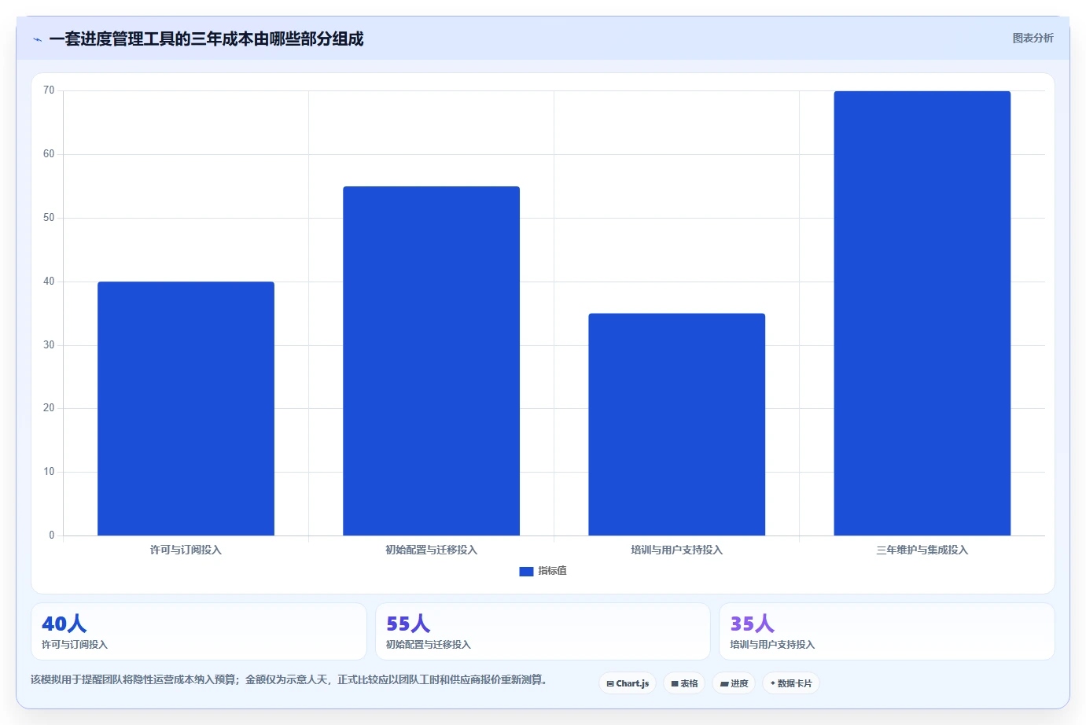
Task: Click the lightning icon beside the title
Action: point(37,39)
